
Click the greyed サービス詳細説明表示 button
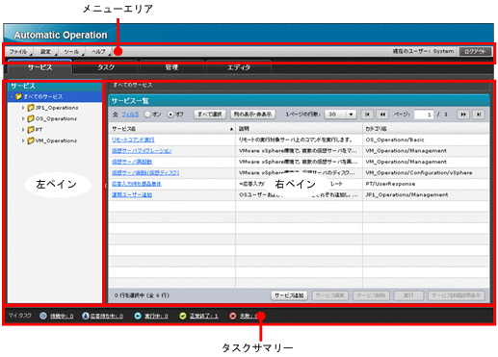tap(457, 295)
